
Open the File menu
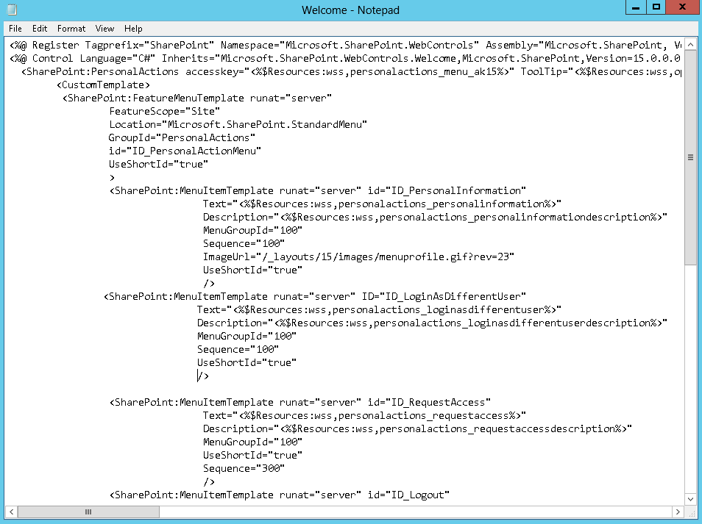(x=15, y=29)
